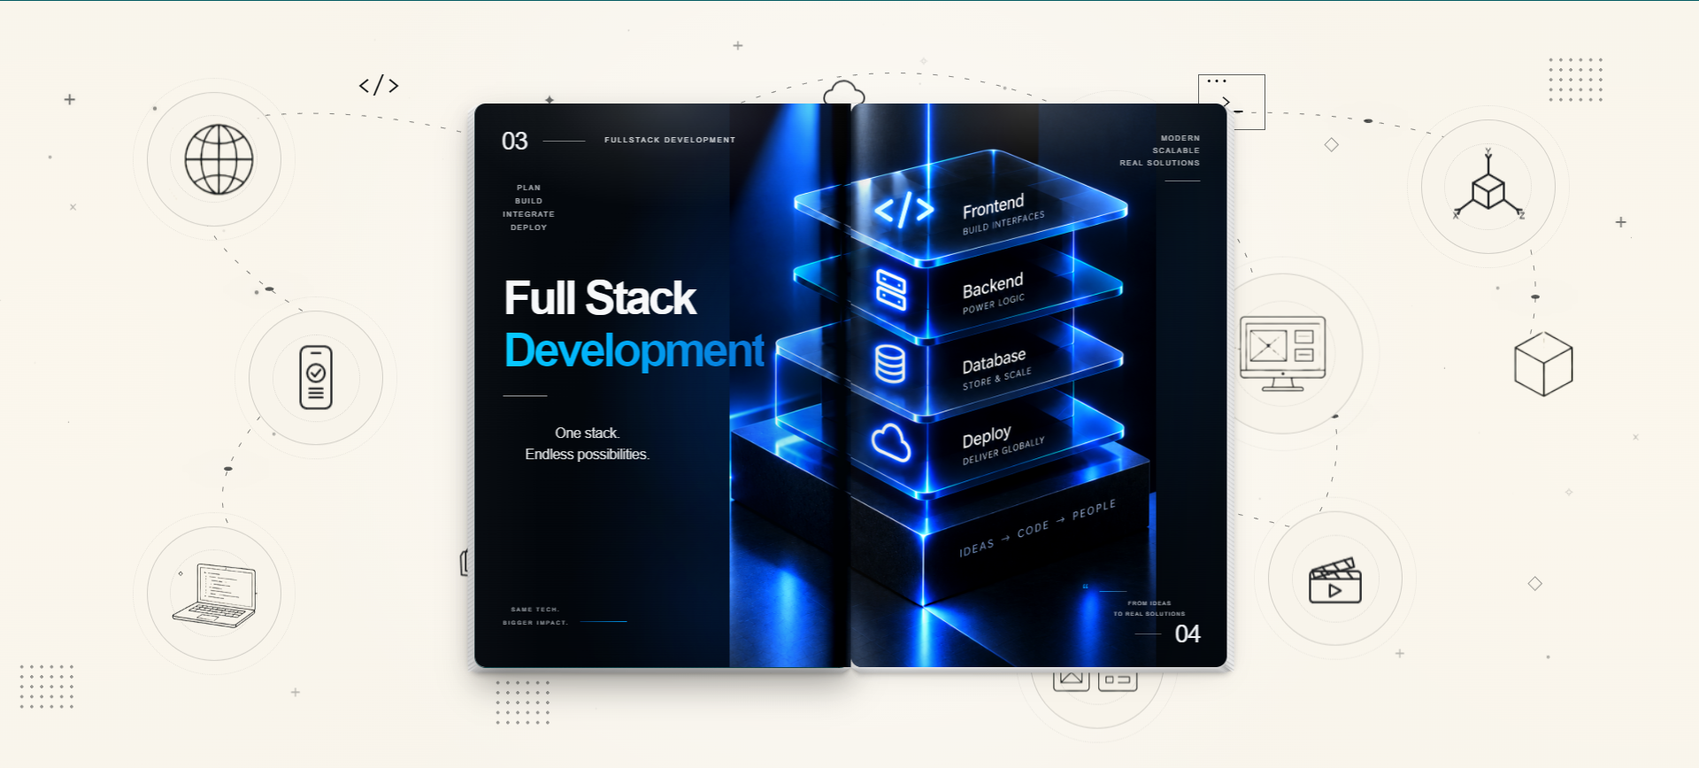
Task: Click the blue 'Development' heading
Action: [x=634, y=349]
